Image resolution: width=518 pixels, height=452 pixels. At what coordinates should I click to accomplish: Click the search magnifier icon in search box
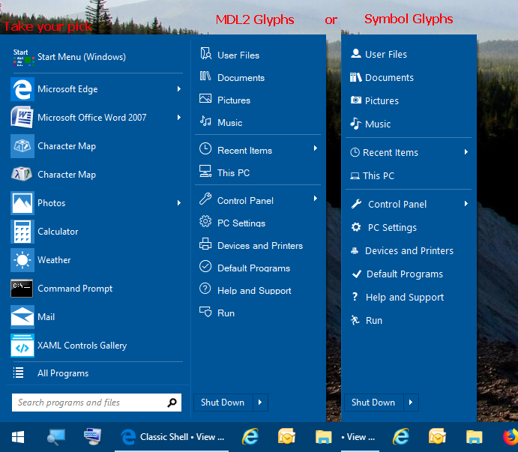(x=172, y=403)
